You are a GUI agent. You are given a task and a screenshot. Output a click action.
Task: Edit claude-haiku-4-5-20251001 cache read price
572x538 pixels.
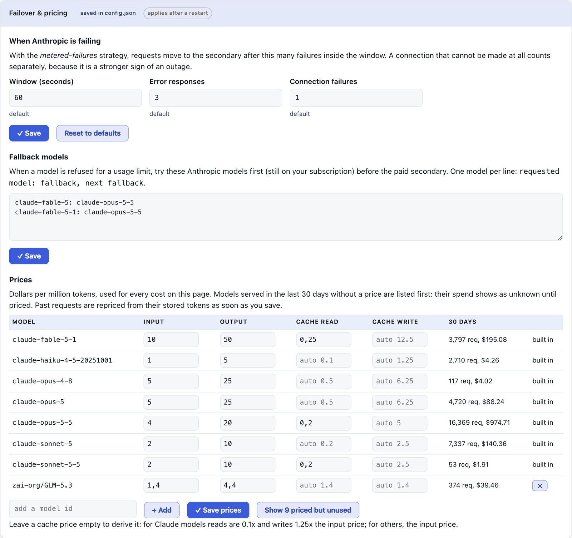pos(324,360)
